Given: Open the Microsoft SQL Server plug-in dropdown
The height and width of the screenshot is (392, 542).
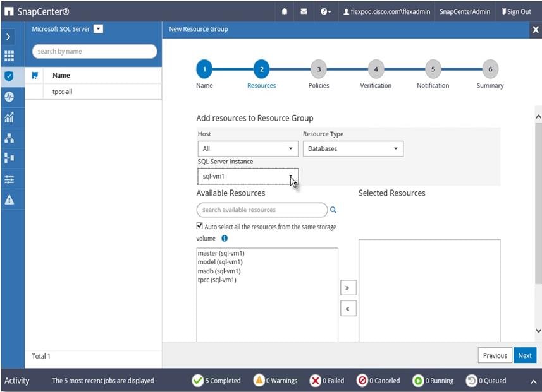Looking at the screenshot, I should (99, 29).
